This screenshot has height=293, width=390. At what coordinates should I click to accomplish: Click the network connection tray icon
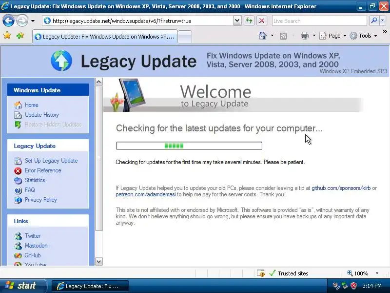(x=345, y=286)
